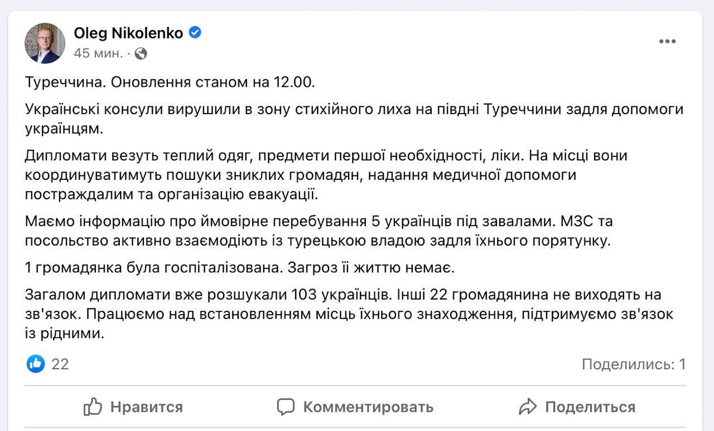
Task: Click the globe public audience icon
Action: tap(141, 53)
